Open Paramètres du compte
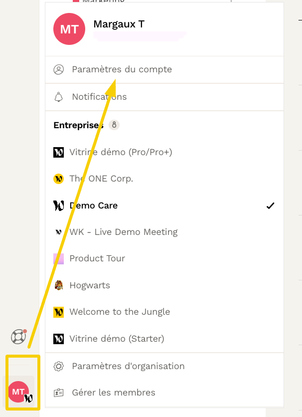Viewport: 302px width, 417px height. pyautogui.click(x=122, y=69)
